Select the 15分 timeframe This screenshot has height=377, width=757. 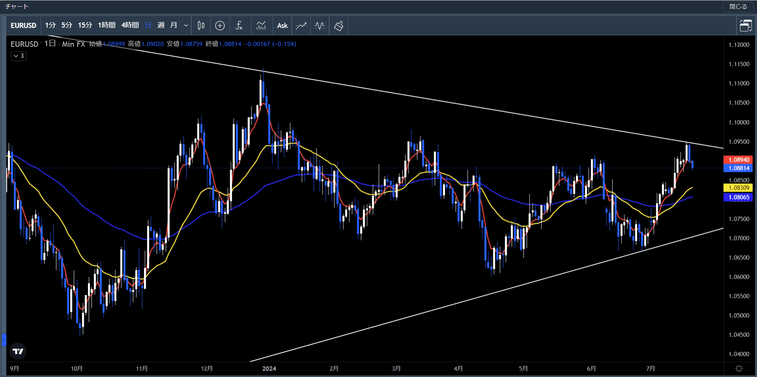click(85, 25)
